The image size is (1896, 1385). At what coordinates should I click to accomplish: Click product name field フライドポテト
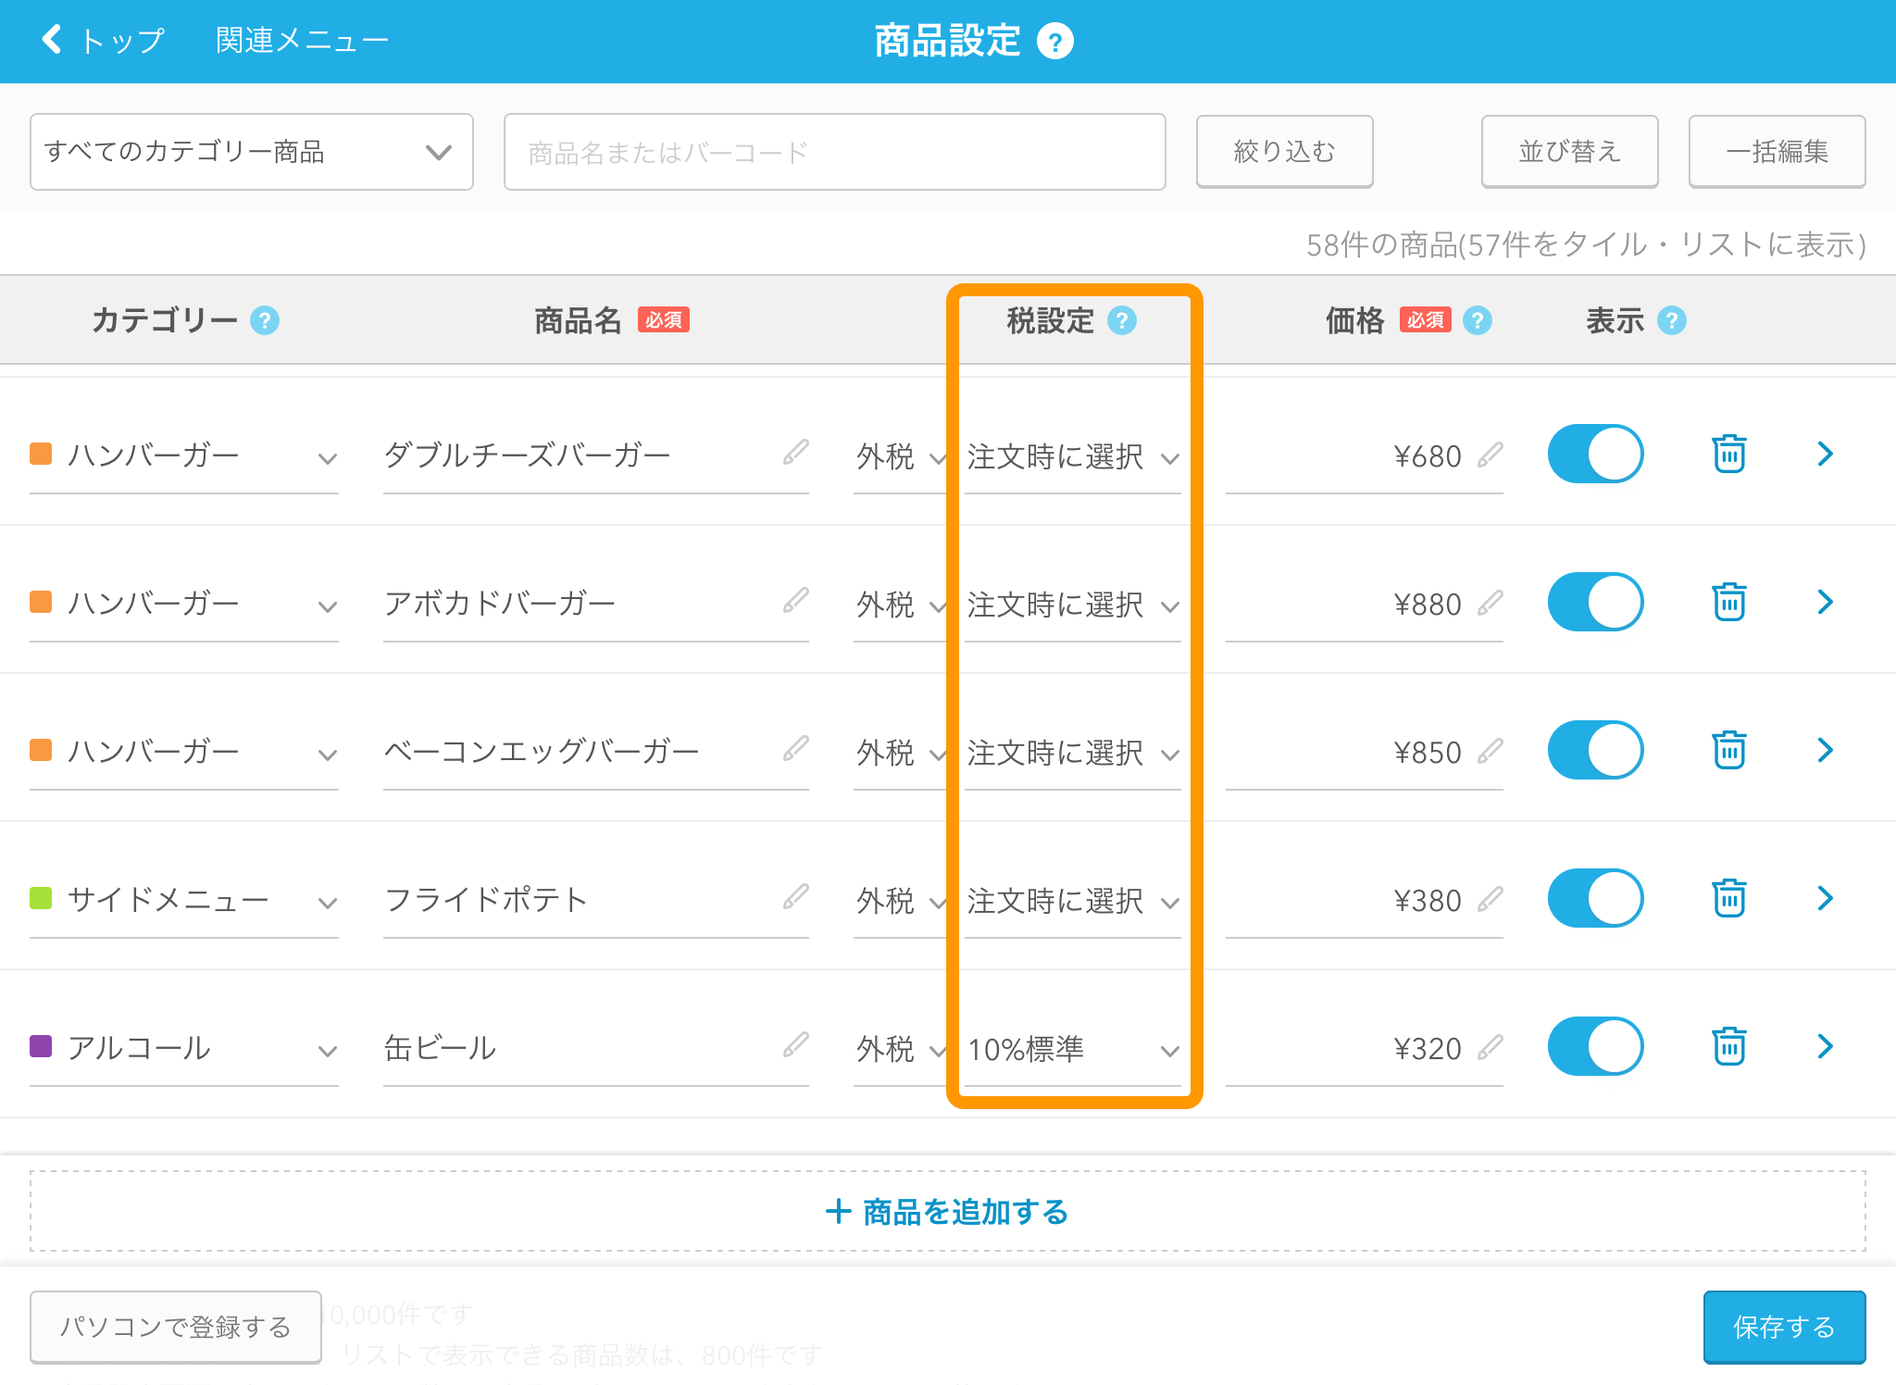click(x=595, y=900)
